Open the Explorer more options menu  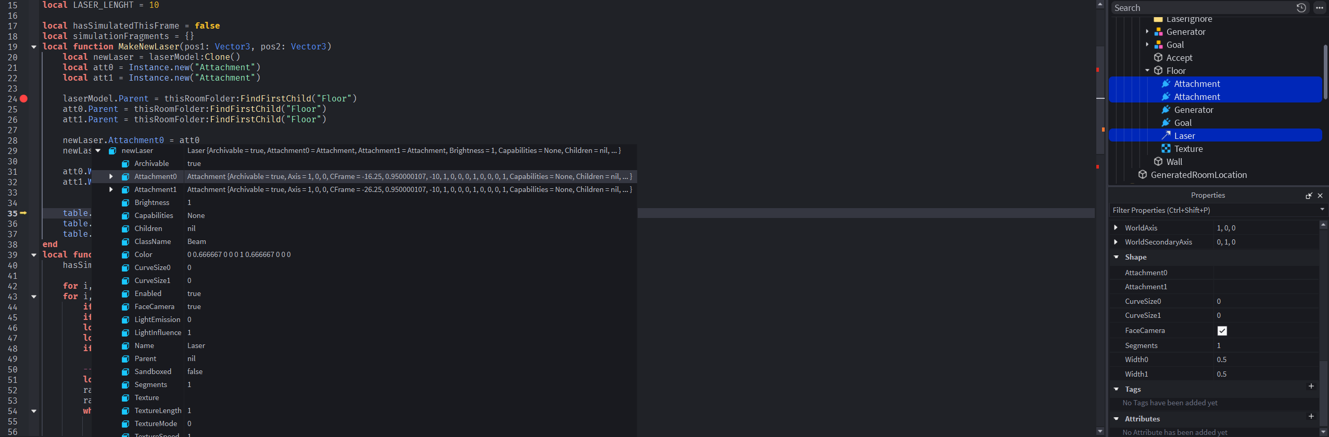pyautogui.click(x=1319, y=8)
